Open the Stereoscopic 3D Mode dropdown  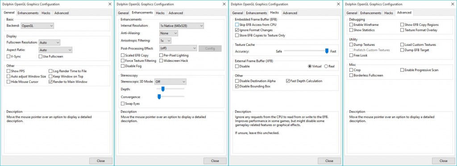pos(170,82)
